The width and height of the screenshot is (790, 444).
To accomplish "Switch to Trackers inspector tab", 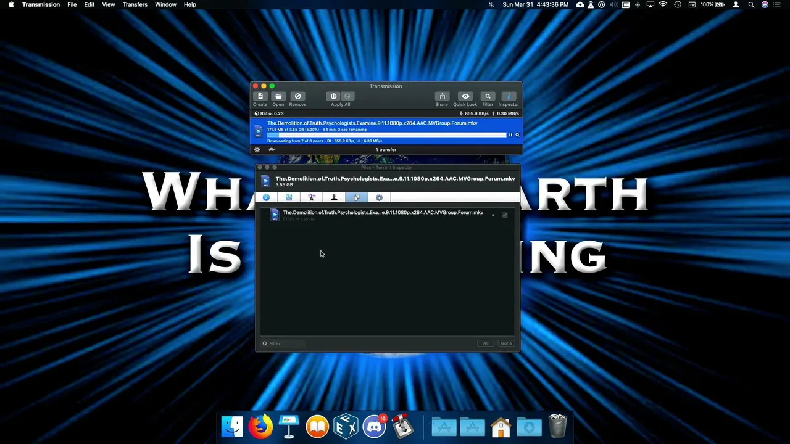I will 312,197.
